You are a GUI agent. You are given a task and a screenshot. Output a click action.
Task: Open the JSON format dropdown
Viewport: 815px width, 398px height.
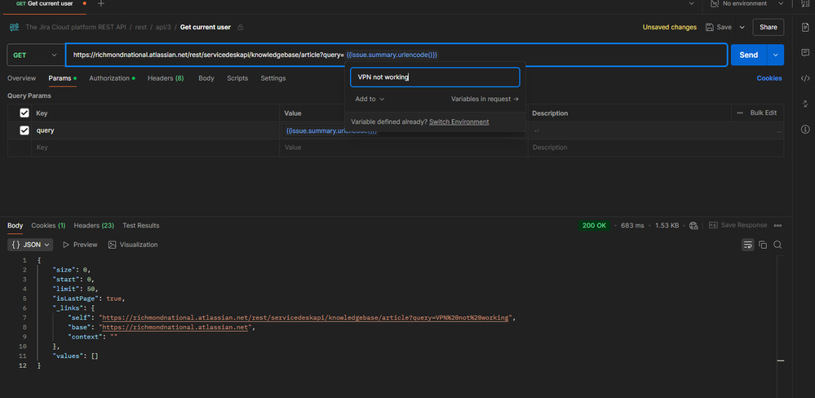click(31, 245)
